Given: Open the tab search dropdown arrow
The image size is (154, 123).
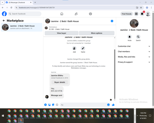Looking at the screenshot, I should [2, 2].
